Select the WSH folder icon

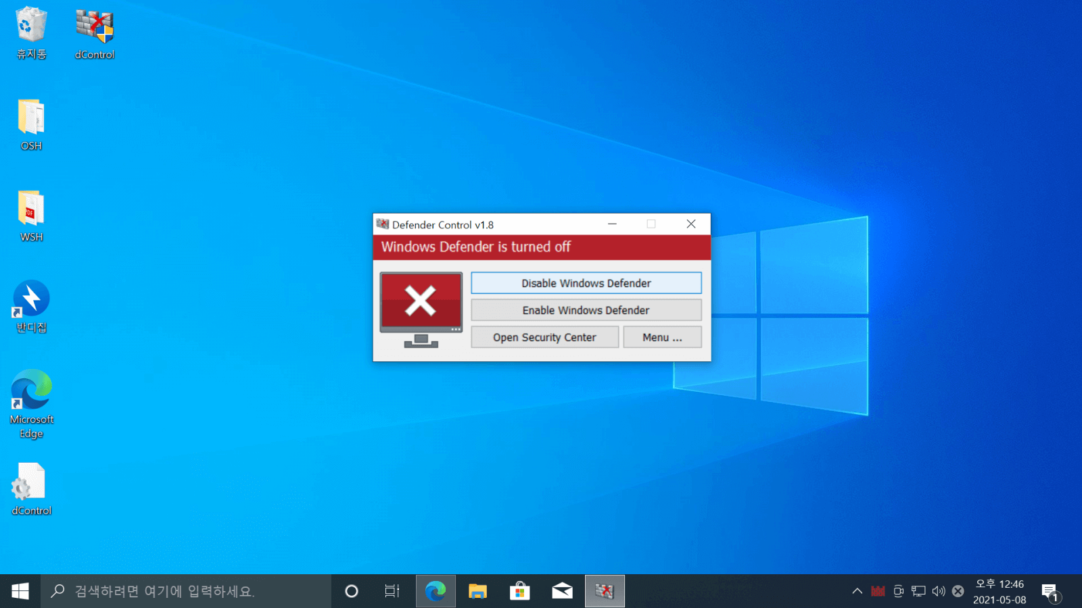coord(31,216)
